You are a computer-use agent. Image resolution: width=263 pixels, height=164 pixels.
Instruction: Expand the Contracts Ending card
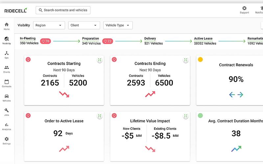pyautogui.click(x=186, y=60)
